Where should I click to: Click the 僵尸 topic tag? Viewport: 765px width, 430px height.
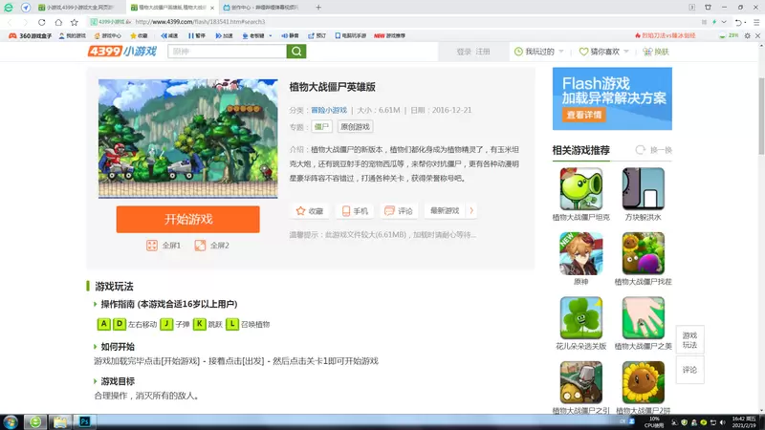321,127
